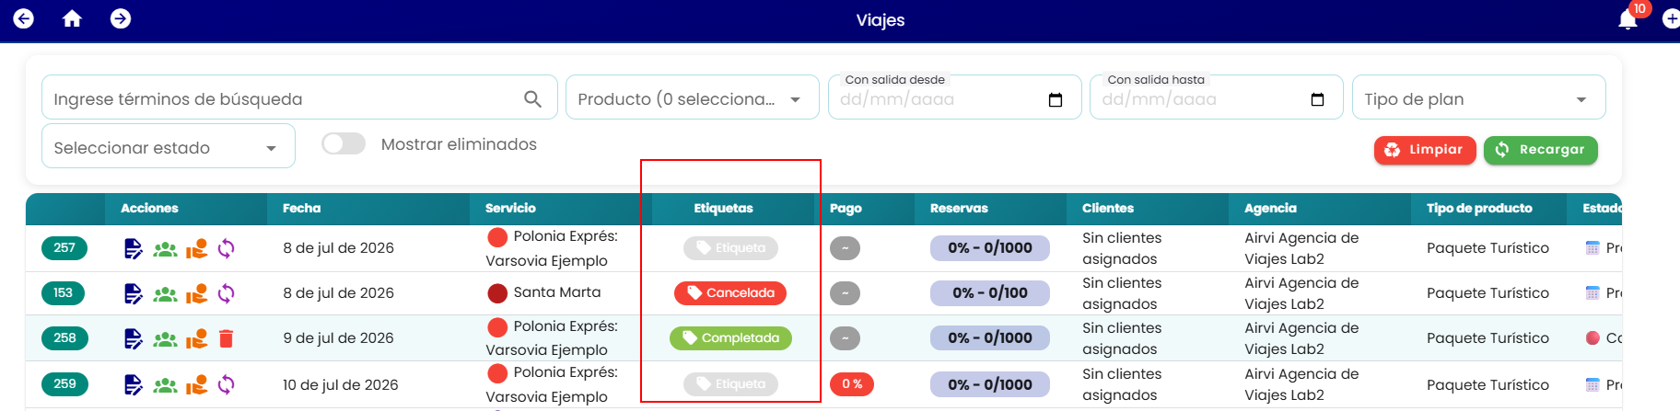The image size is (1680, 411).
Task: View passengers group icon for trip 153
Action: 165,293
